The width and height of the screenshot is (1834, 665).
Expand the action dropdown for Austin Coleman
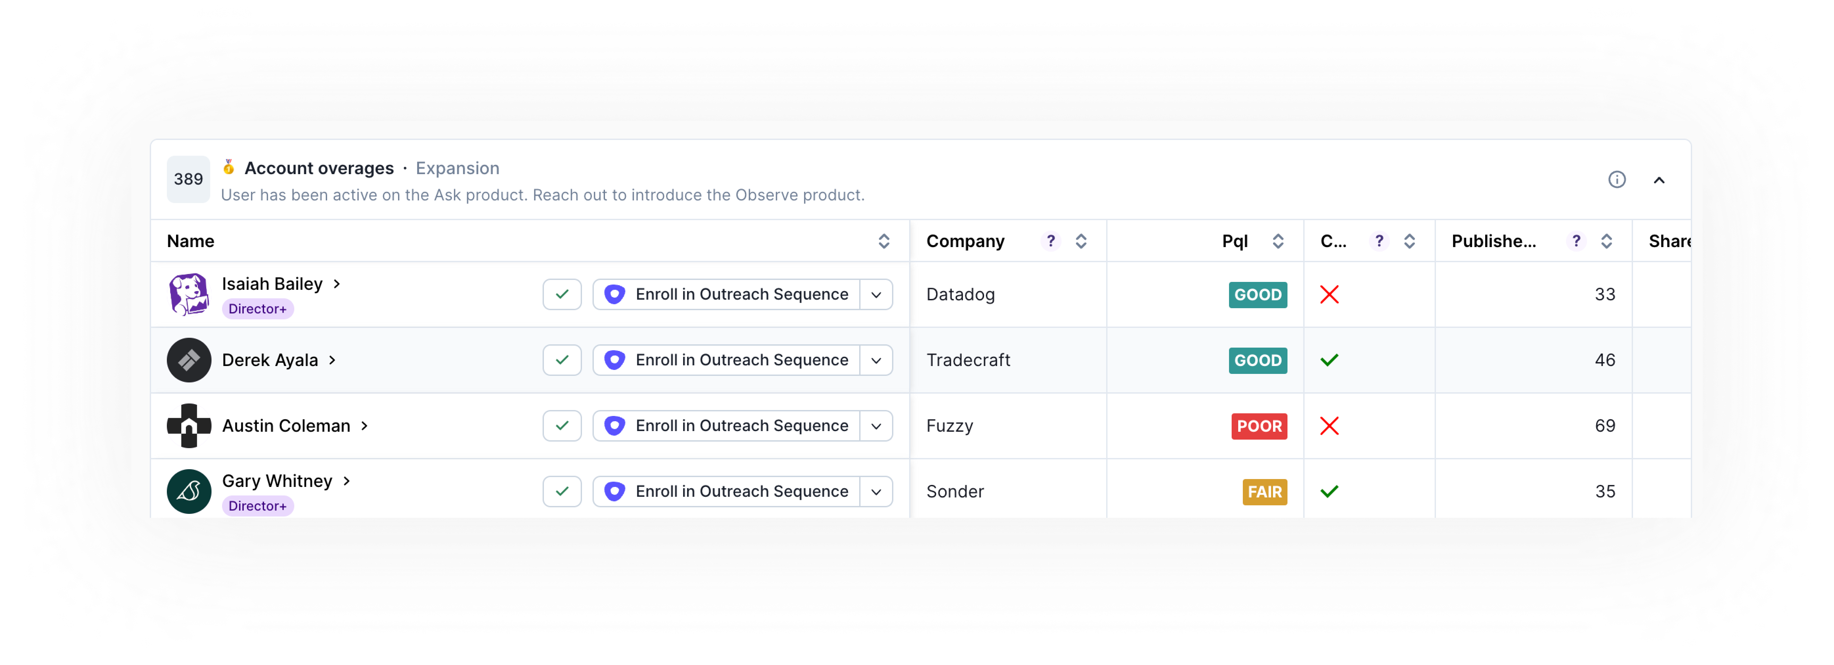[x=876, y=426]
